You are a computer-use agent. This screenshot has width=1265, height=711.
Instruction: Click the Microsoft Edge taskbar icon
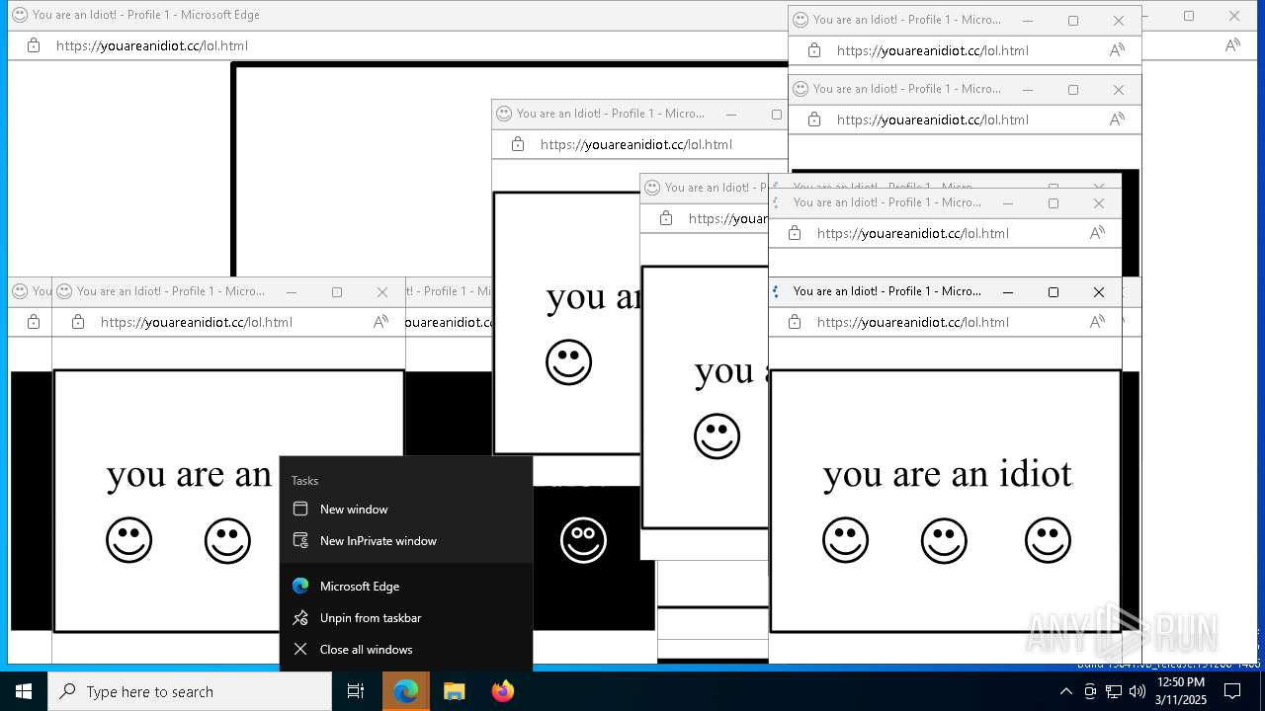406,691
